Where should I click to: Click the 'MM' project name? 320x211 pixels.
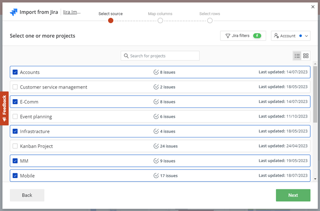(24, 161)
